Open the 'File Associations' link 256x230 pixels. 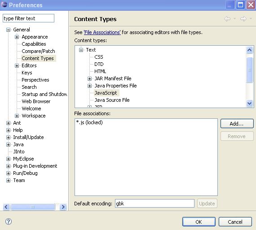pyautogui.click(x=102, y=32)
